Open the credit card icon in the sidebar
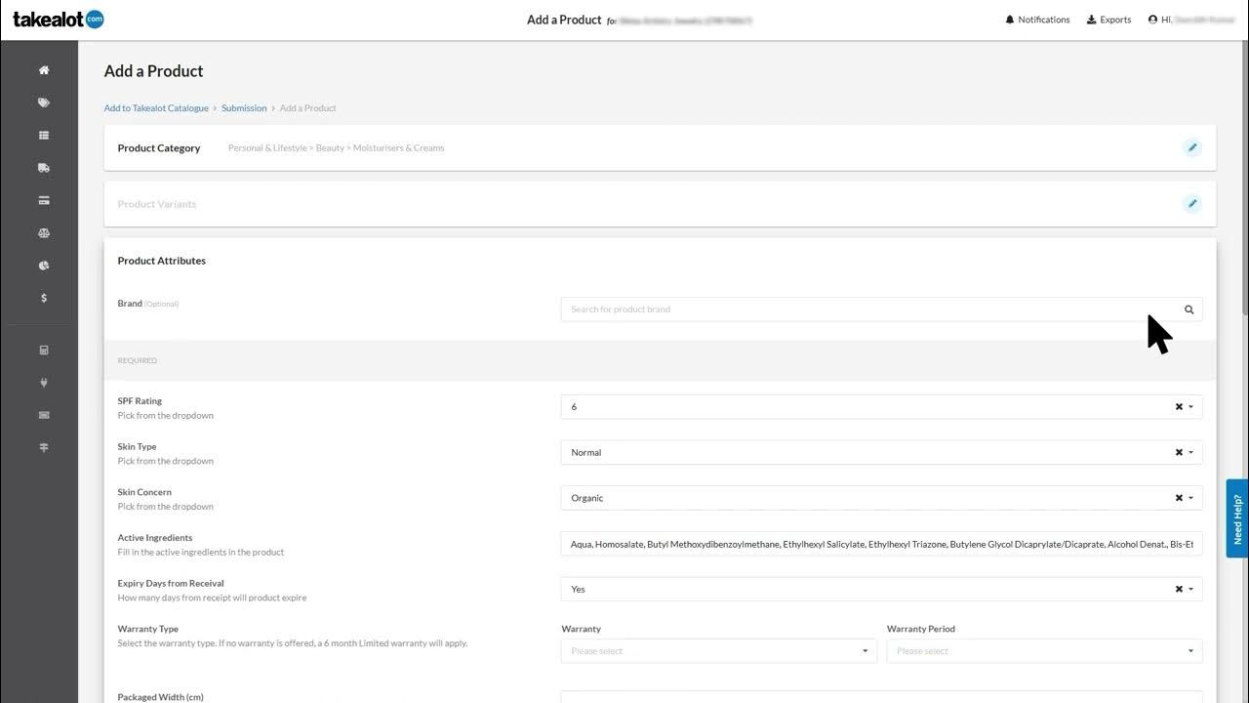The width and height of the screenshot is (1249, 703). pyautogui.click(x=44, y=200)
